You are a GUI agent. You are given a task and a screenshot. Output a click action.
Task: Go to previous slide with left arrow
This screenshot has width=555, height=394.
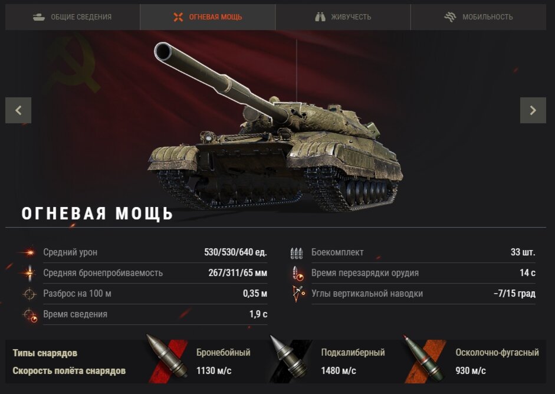[x=18, y=110]
